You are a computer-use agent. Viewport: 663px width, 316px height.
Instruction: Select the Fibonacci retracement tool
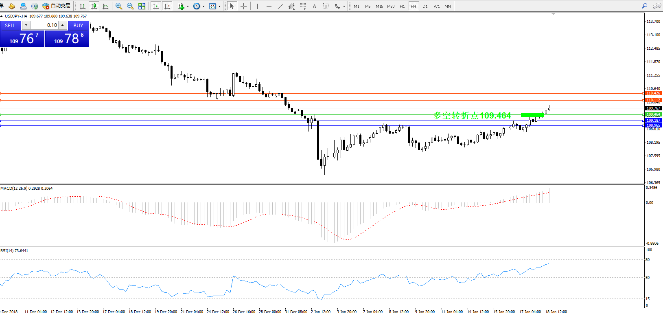tap(303, 6)
